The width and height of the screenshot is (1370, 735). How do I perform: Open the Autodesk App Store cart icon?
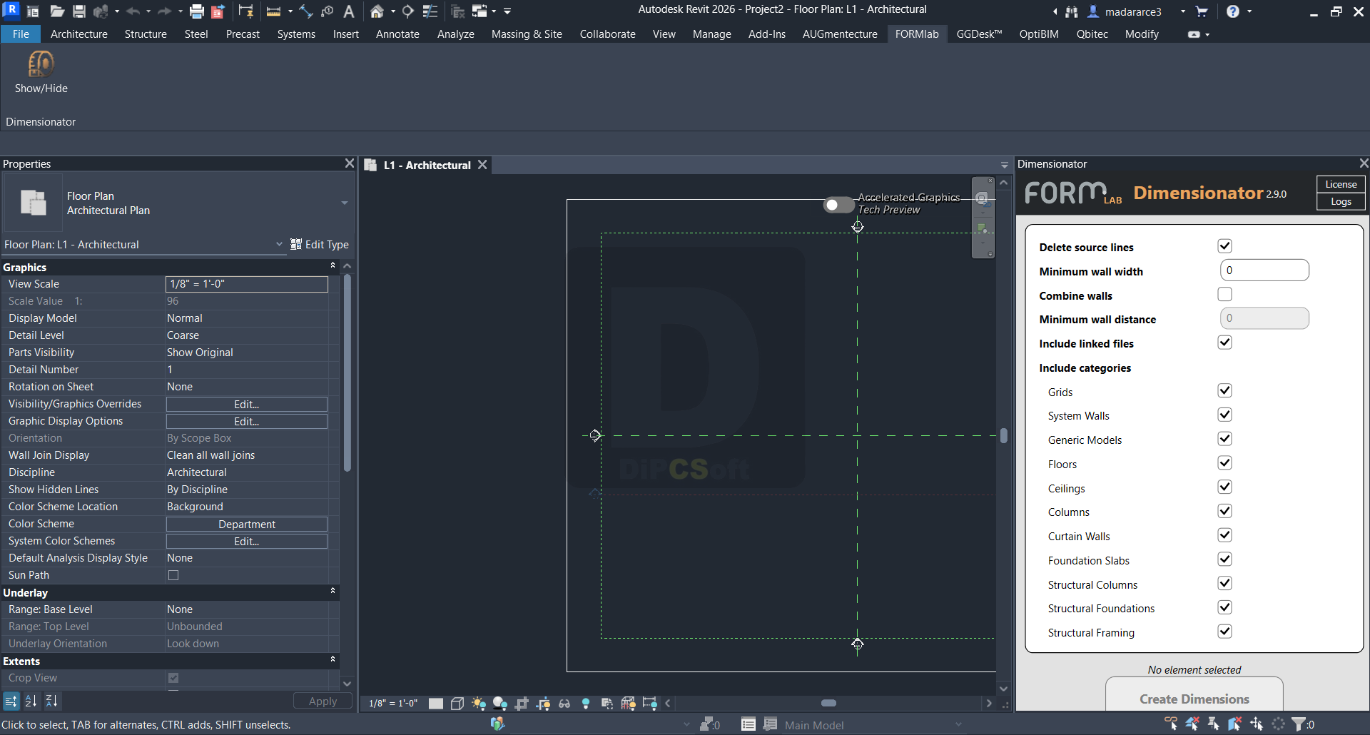1202,11
